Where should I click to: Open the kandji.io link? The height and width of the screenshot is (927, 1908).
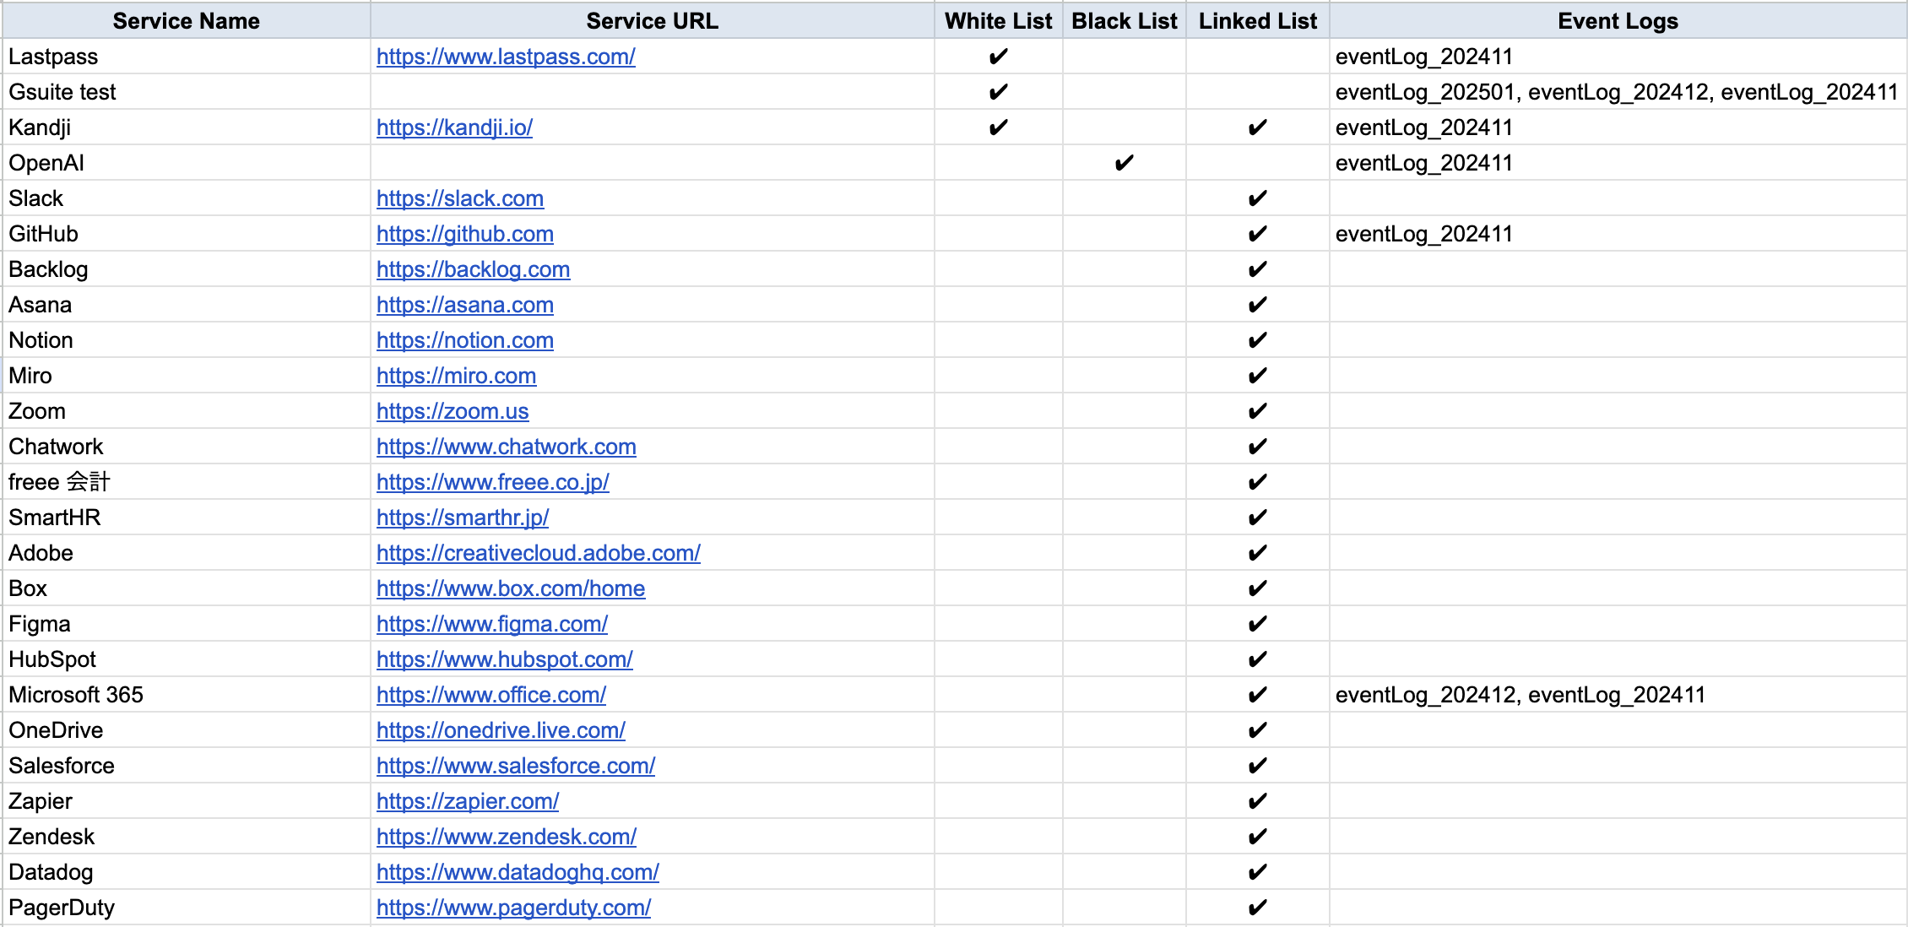pos(454,127)
